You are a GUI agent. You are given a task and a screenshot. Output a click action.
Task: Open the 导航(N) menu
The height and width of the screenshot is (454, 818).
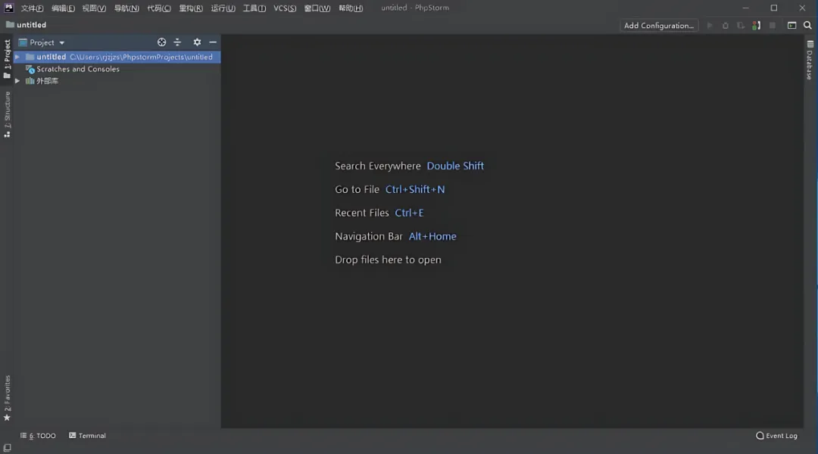[x=126, y=8]
